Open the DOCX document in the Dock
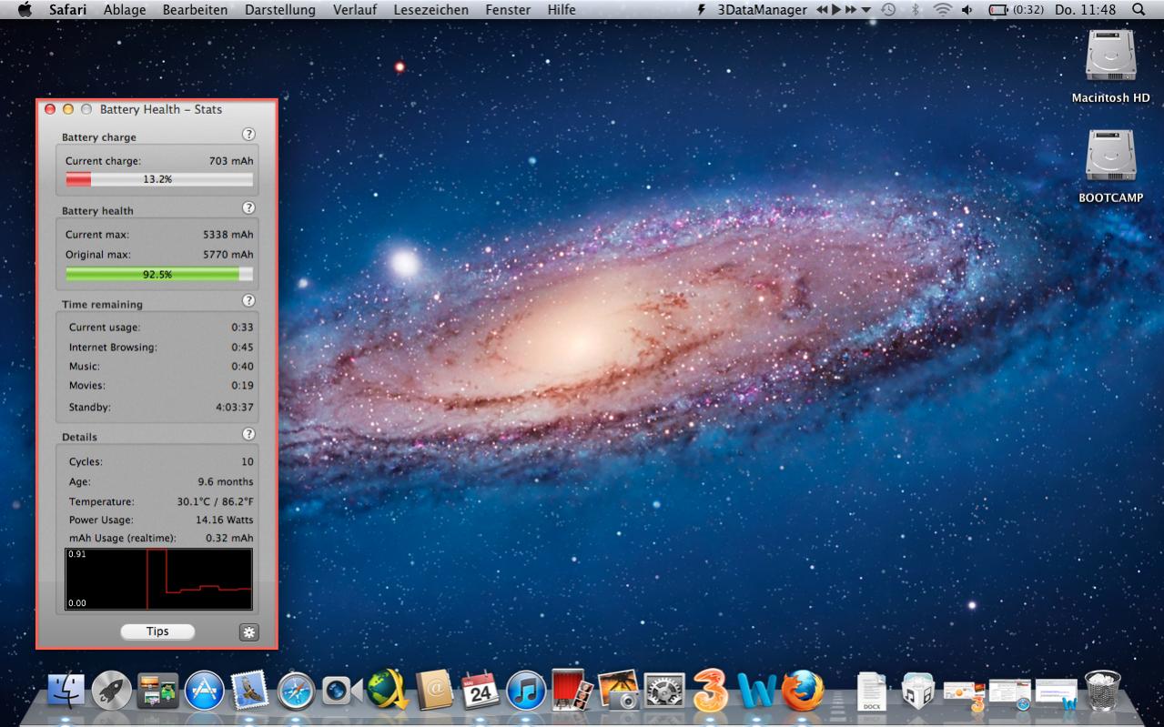 [x=872, y=692]
